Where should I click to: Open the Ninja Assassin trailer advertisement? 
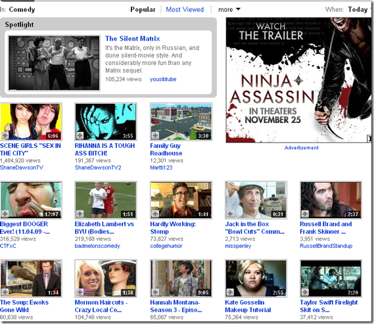298,80
